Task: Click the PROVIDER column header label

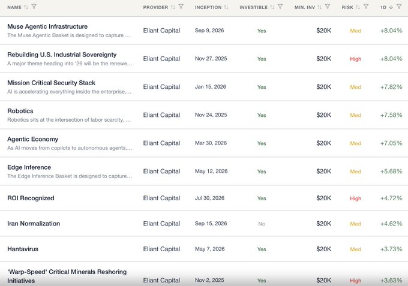Action: click(155, 7)
